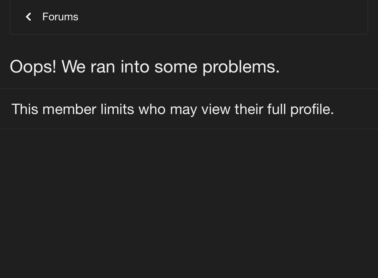378x278 pixels.
Task: Return to Forums via the breadcrumb text
Action: pyautogui.click(x=60, y=17)
